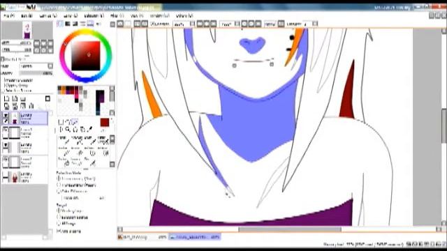This screenshot has height=251, width=447.
Task: Delete the selected layer with trash icon
Action: coord(31,107)
